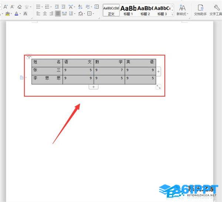Click 张三's 语文 score cell
The image size is (222, 202).
pos(78,71)
